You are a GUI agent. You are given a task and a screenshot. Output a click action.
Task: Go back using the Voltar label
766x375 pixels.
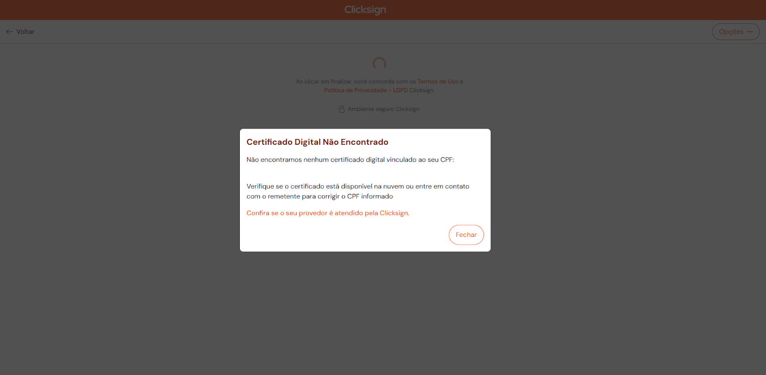(25, 32)
